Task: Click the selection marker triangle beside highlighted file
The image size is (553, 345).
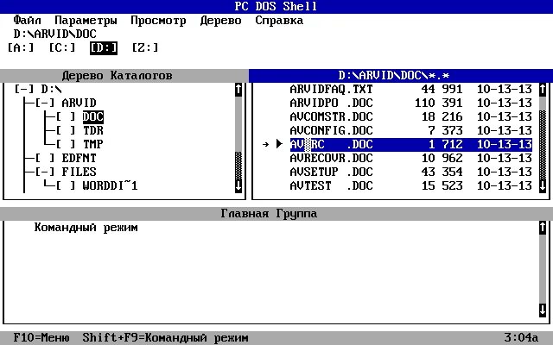Action: click(279, 144)
